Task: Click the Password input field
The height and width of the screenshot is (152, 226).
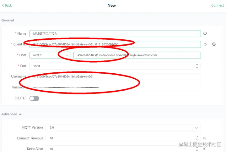Action: [115, 87]
